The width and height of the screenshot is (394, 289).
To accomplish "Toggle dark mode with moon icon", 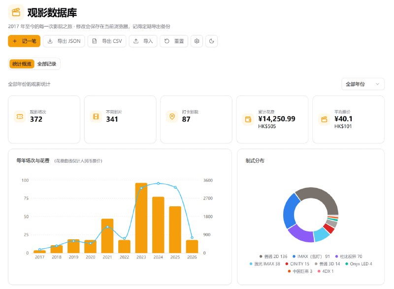I will [212, 41].
